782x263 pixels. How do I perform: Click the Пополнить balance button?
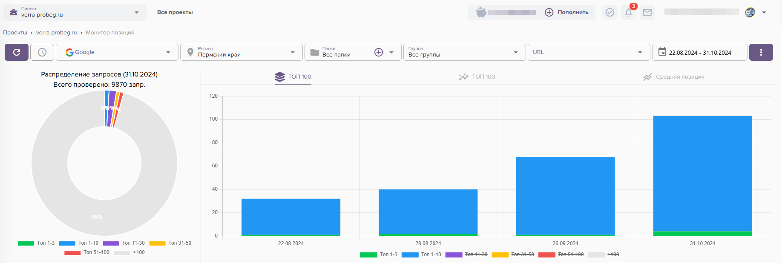[567, 12]
